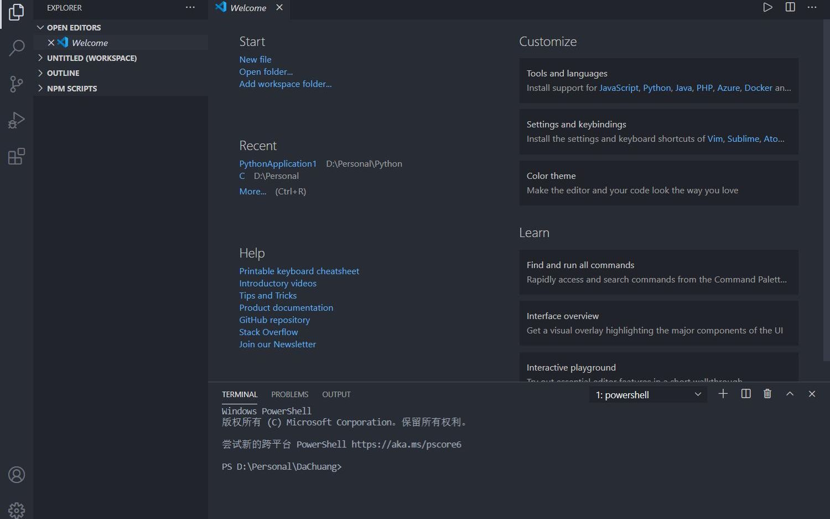Open the Accounts icon in activity bar
The image size is (830, 519).
point(17,475)
